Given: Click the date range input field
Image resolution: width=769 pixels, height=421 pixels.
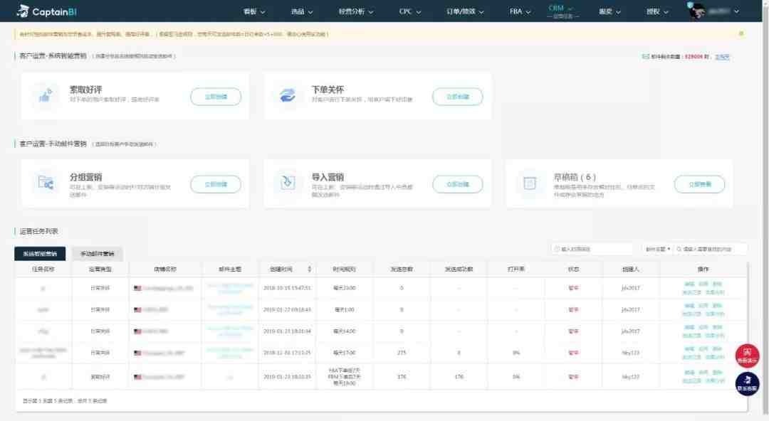Looking at the screenshot, I should tap(592, 249).
